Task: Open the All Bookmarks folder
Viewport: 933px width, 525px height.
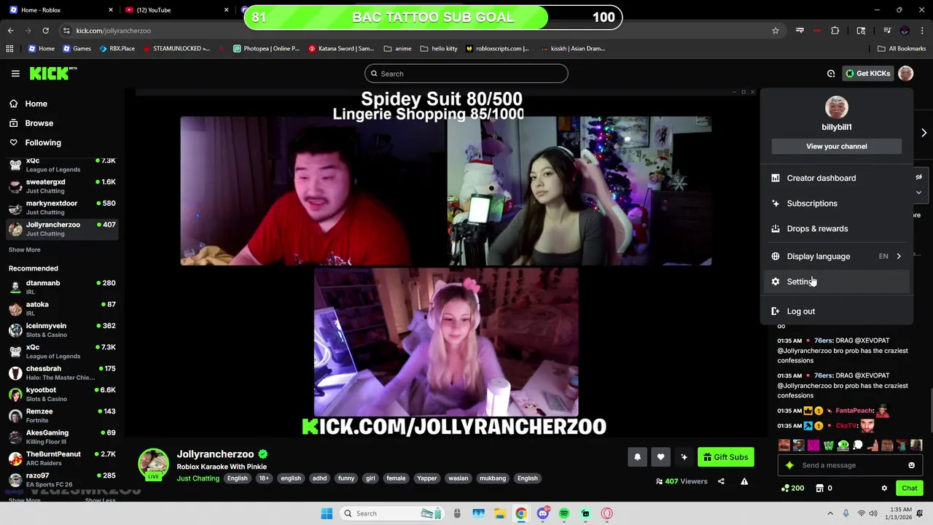Action: (x=902, y=49)
